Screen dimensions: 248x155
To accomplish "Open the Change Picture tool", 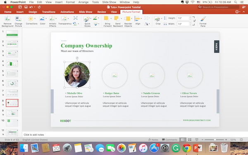I will point(18,21).
